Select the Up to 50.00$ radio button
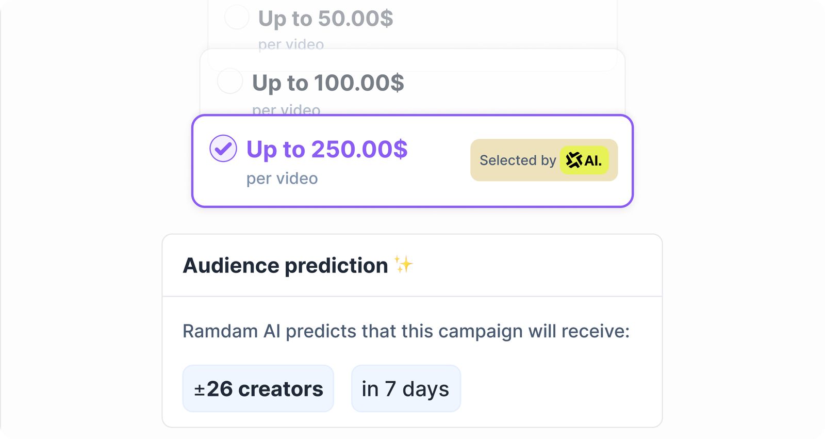The height and width of the screenshot is (439, 825). 236,17
